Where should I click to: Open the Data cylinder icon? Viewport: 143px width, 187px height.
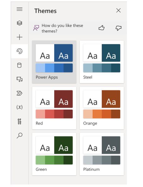(x=19, y=65)
